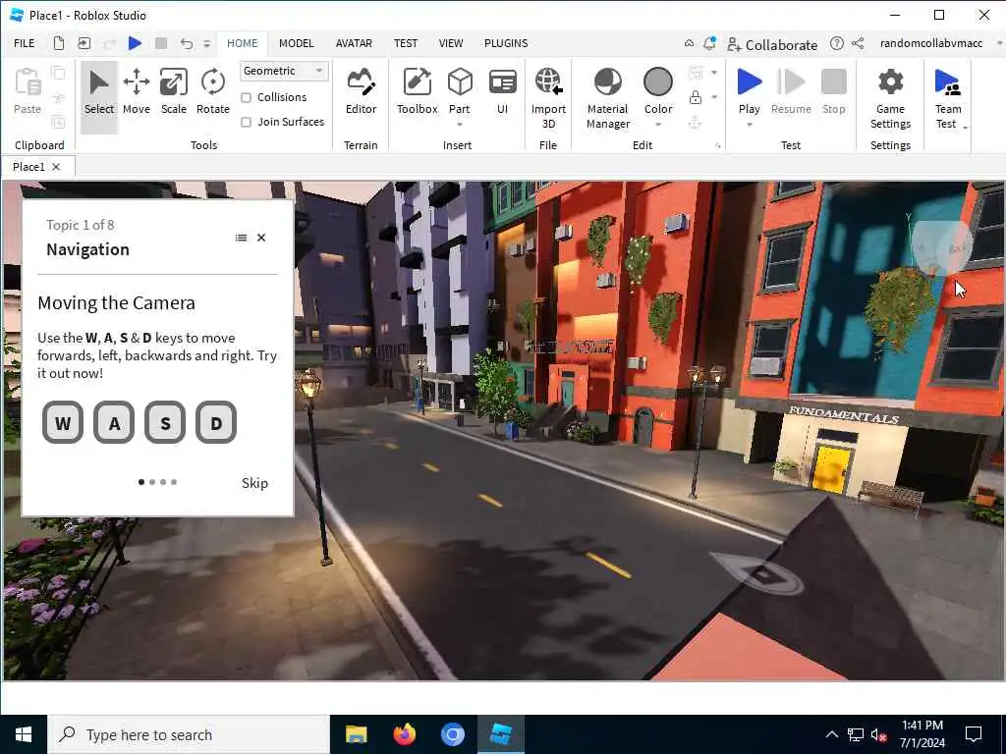This screenshot has height=754, width=1006.
Task: Switch to the AVATAR ribbon tab
Action: pyautogui.click(x=354, y=43)
